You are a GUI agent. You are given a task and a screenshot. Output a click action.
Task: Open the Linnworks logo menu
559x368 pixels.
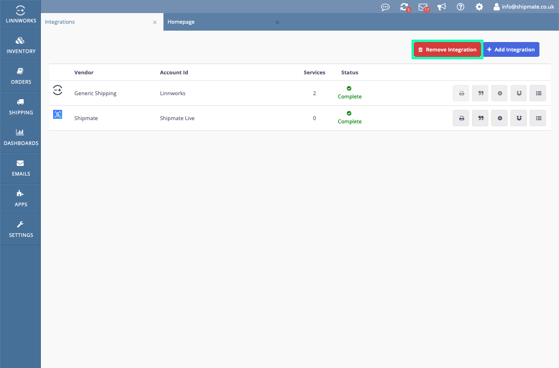pyautogui.click(x=20, y=15)
